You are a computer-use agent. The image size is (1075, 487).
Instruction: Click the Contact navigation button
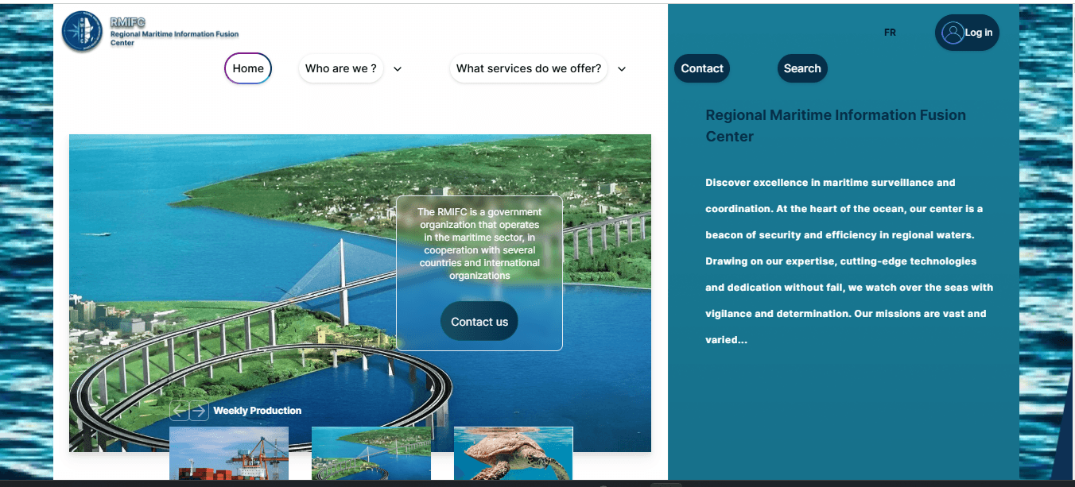point(702,68)
